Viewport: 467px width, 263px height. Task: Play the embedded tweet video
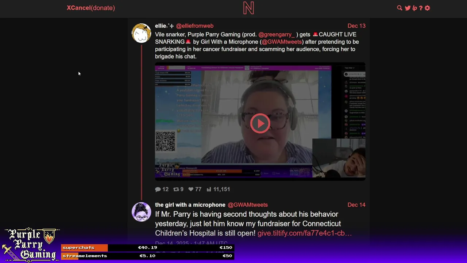click(260, 123)
